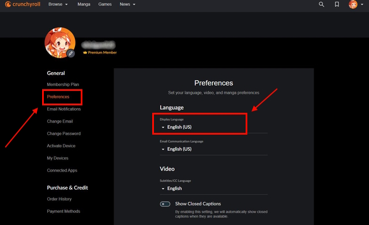This screenshot has width=369, height=225.
Task: Open Order History page
Action: pyautogui.click(x=59, y=199)
